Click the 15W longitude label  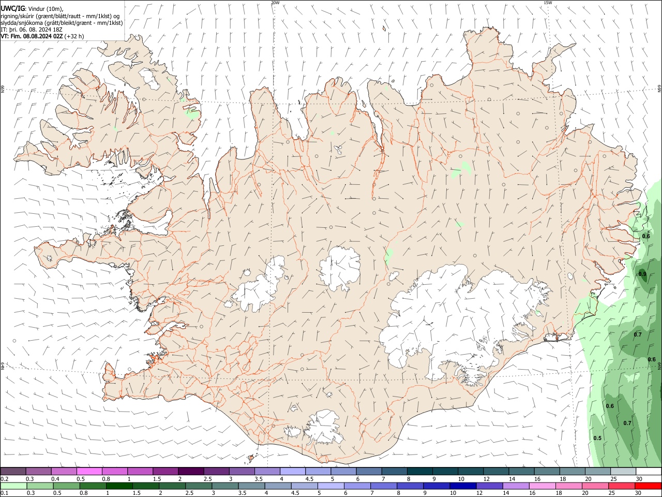coord(548,3)
